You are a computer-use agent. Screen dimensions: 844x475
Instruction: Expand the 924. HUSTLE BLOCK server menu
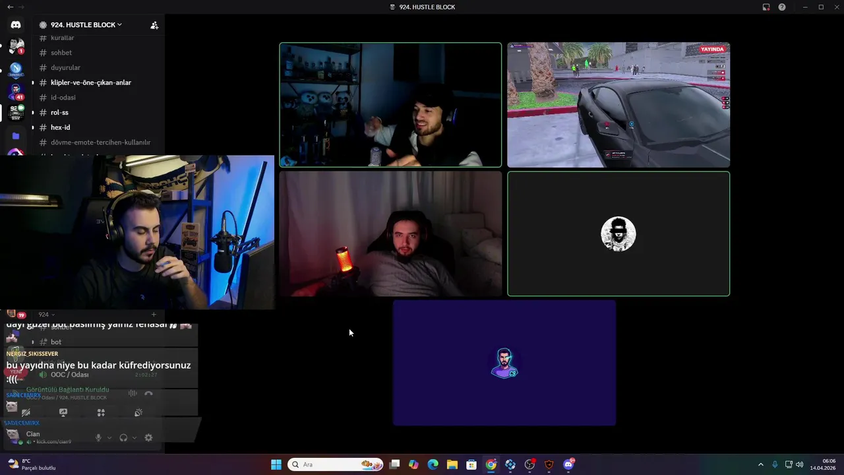click(86, 25)
